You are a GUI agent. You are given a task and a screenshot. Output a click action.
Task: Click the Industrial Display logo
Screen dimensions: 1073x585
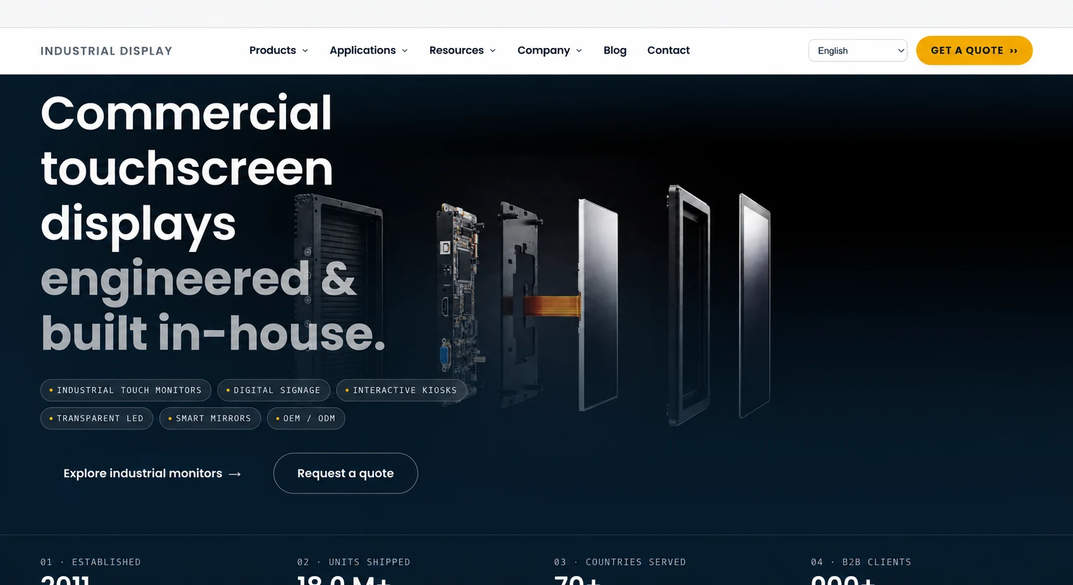coord(106,51)
